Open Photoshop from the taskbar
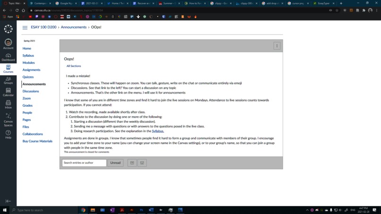The height and width of the screenshot is (214, 381). [141, 210]
